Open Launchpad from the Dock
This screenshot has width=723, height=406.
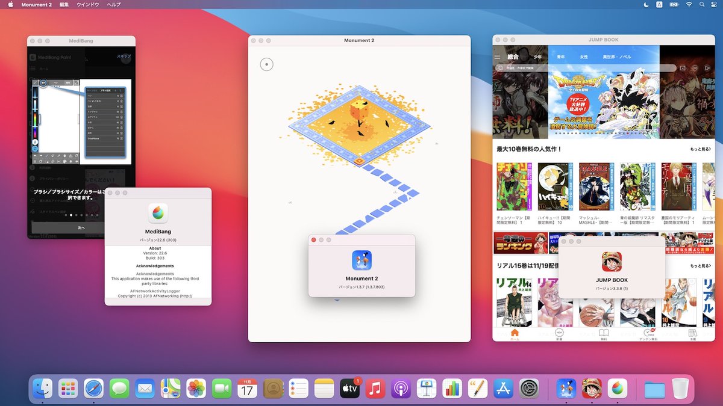[x=68, y=389]
